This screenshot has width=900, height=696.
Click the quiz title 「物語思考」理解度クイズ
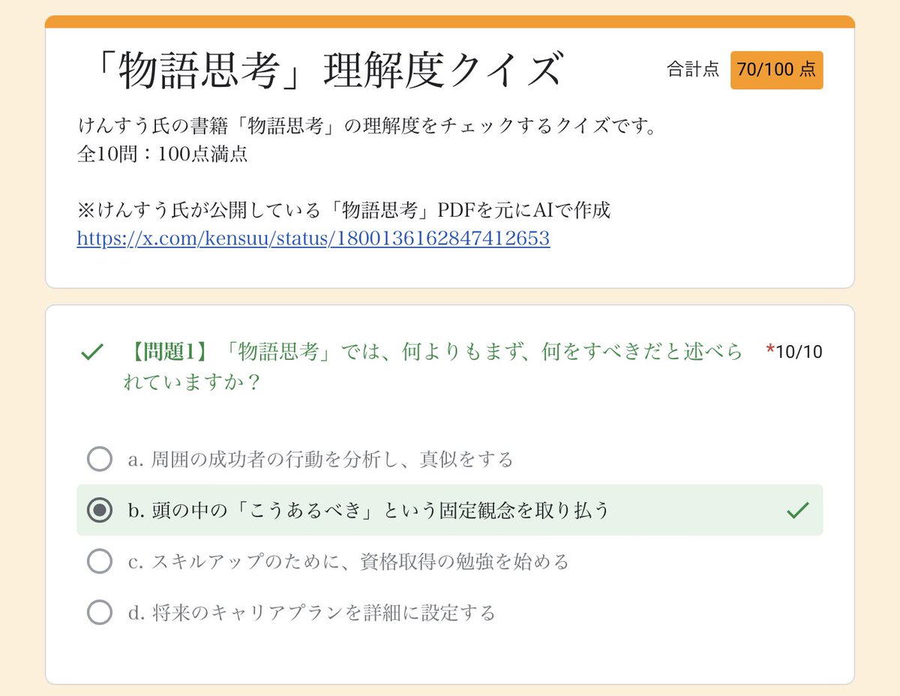pos(325,70)
